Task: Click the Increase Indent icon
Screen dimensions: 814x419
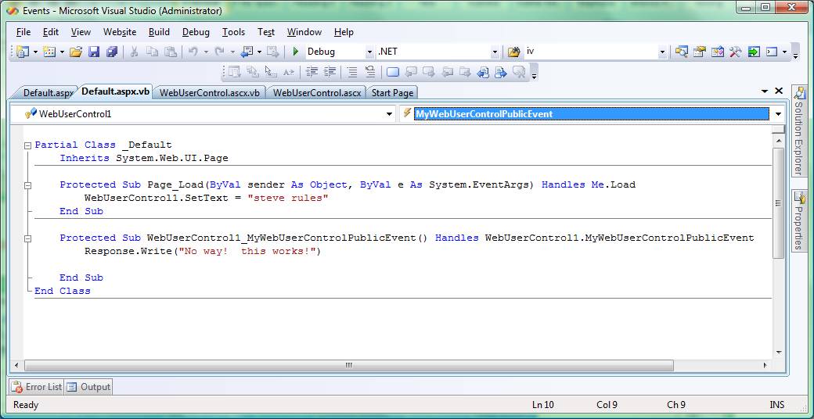Action: (x=330, y=72)
